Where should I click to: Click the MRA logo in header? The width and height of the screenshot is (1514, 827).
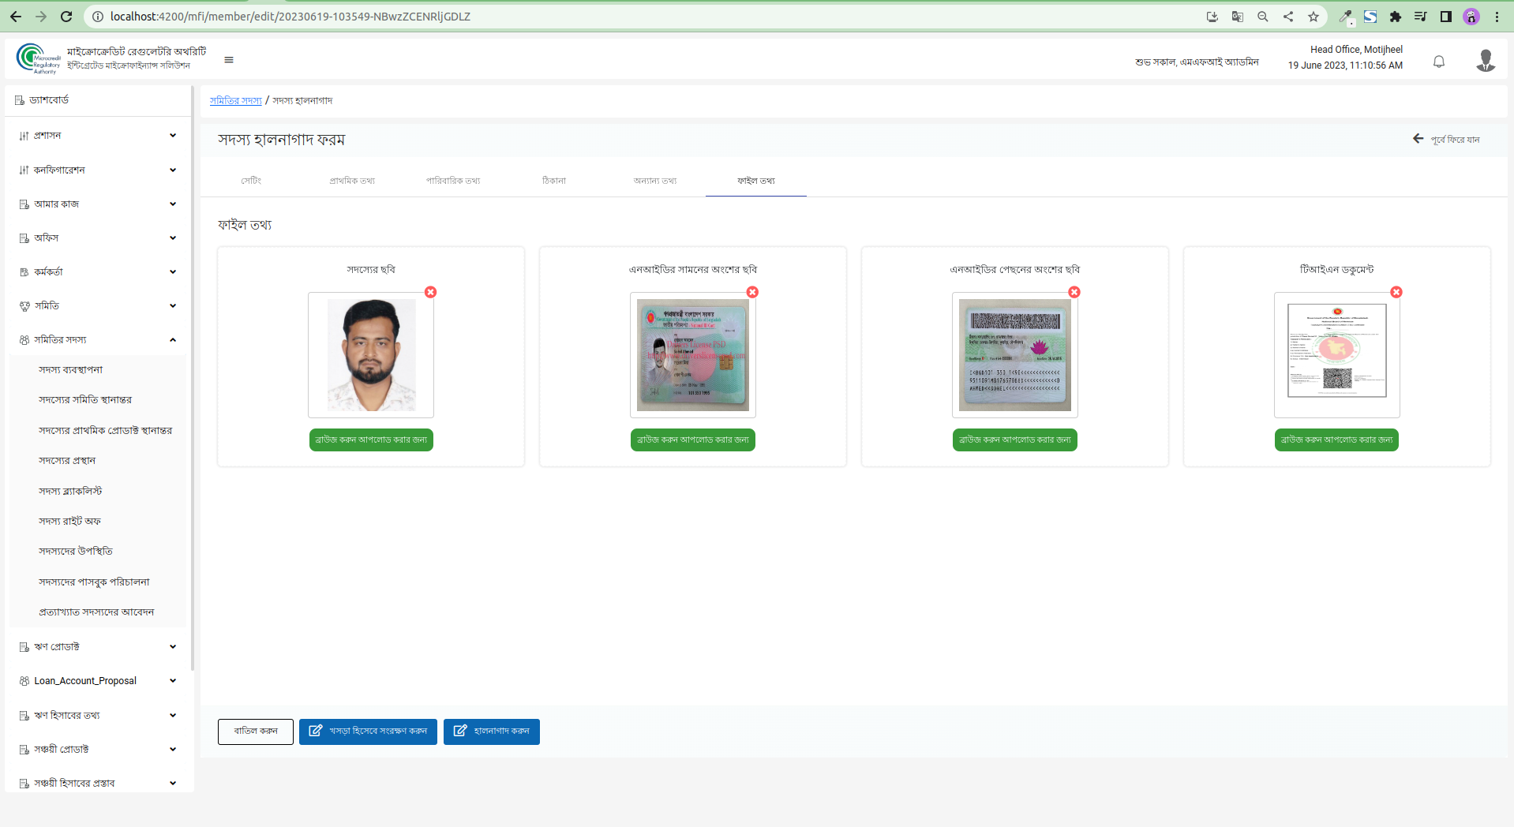pyautogui.click(x=39, y=59)
